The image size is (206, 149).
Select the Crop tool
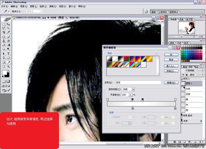4,32
